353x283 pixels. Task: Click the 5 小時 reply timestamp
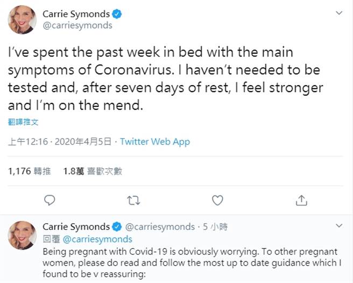pyautogui.click(x=215, y=227)
